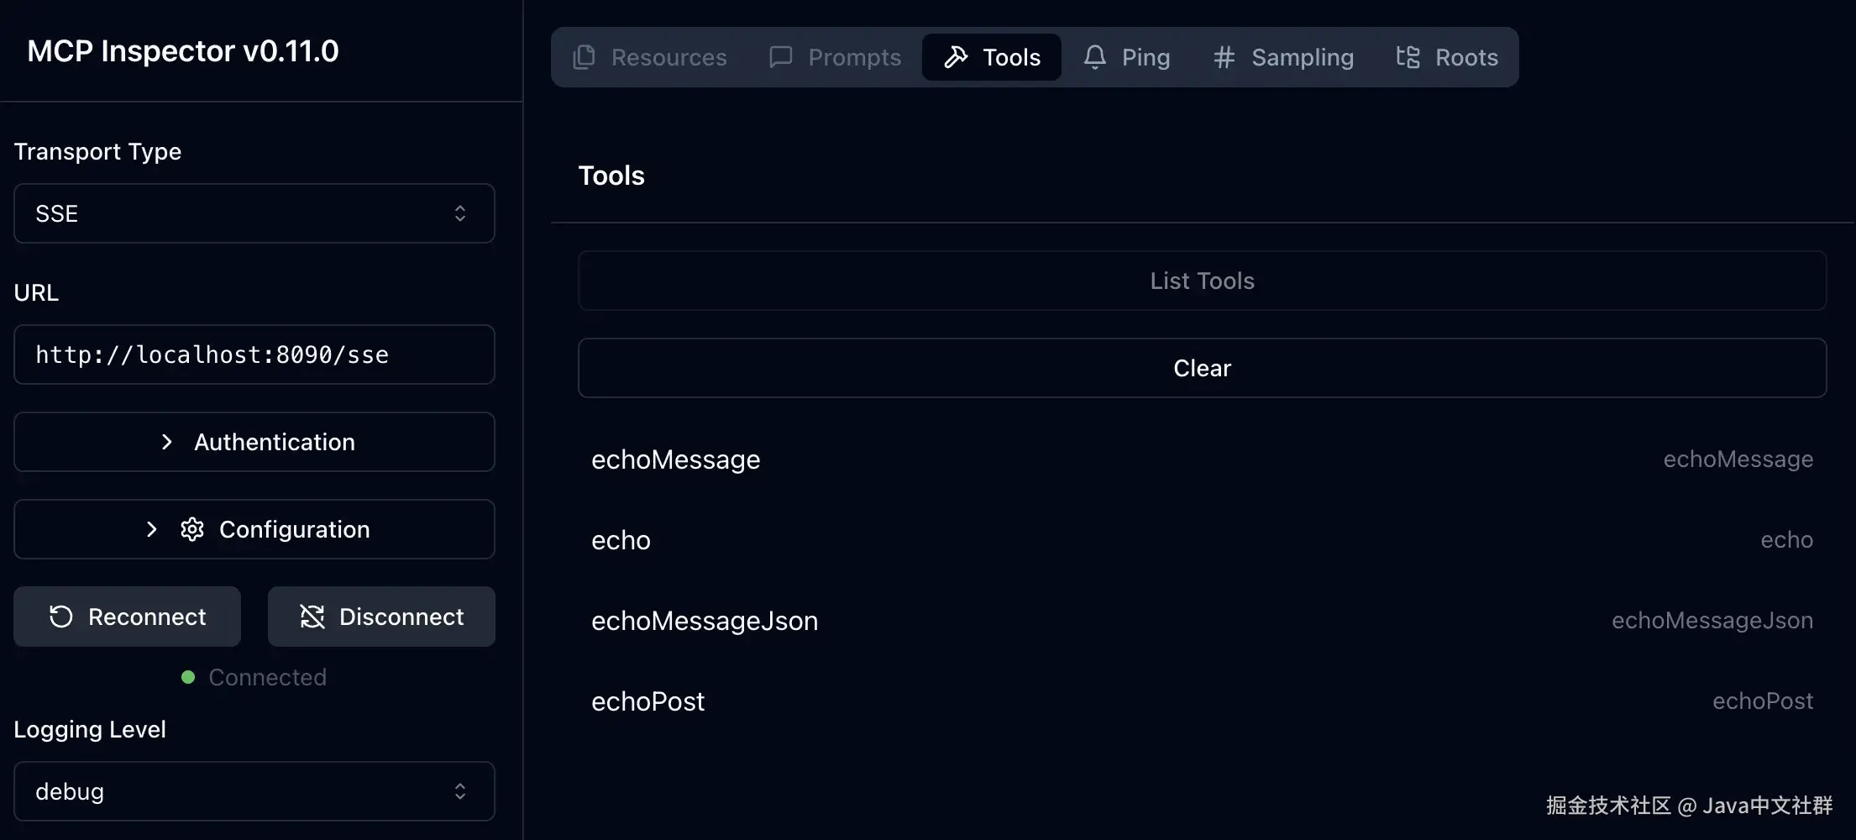Click the Prompts speech bubble icon
The width and height of the screenshot is (1856, 840).
point(780,57)
